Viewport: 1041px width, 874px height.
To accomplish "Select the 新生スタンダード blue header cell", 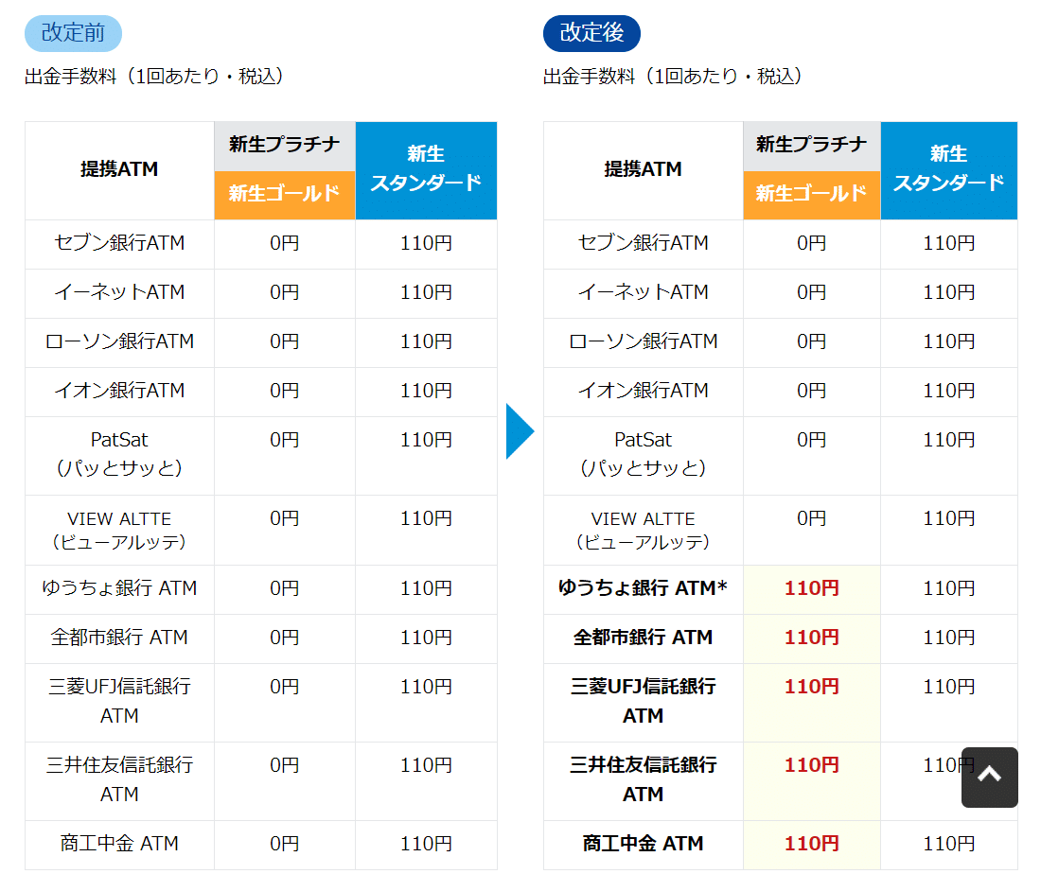I will tap(426, 170).
